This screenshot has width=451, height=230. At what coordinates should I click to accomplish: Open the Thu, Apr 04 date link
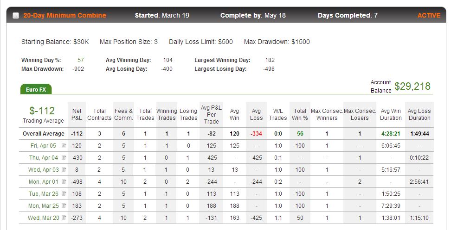pos(44,158)
